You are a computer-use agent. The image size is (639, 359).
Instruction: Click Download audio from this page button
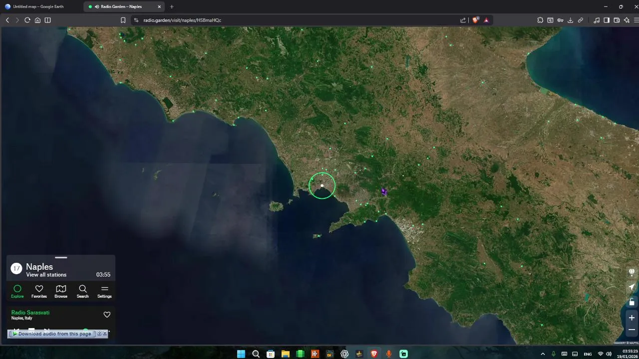pos(52,334)
